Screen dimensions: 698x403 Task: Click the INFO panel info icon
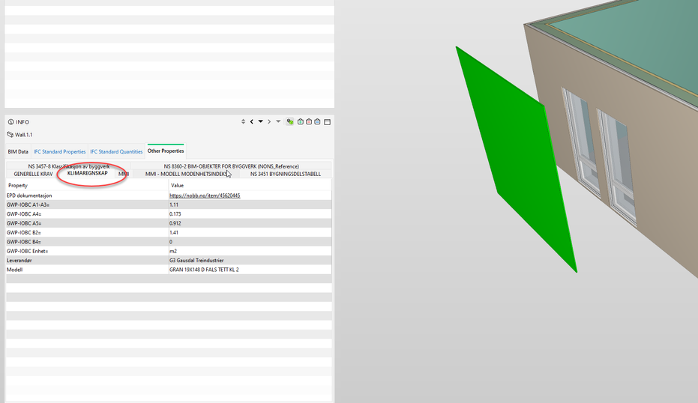click(x=10, y=122)
